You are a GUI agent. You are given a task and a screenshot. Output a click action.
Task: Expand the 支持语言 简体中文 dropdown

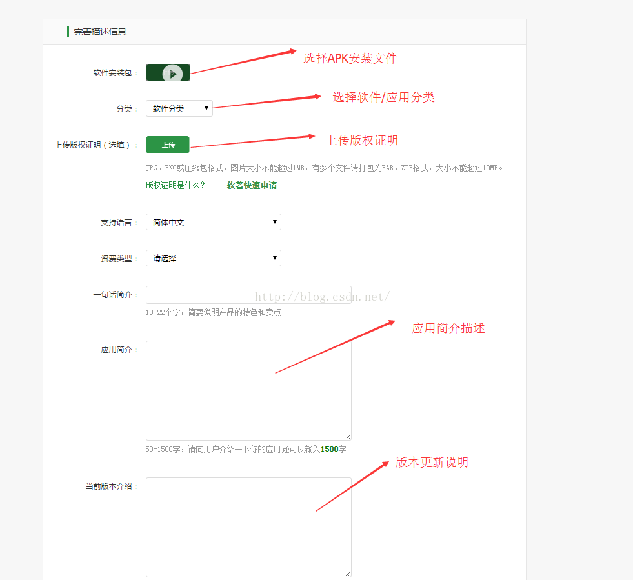click(213, 222)
